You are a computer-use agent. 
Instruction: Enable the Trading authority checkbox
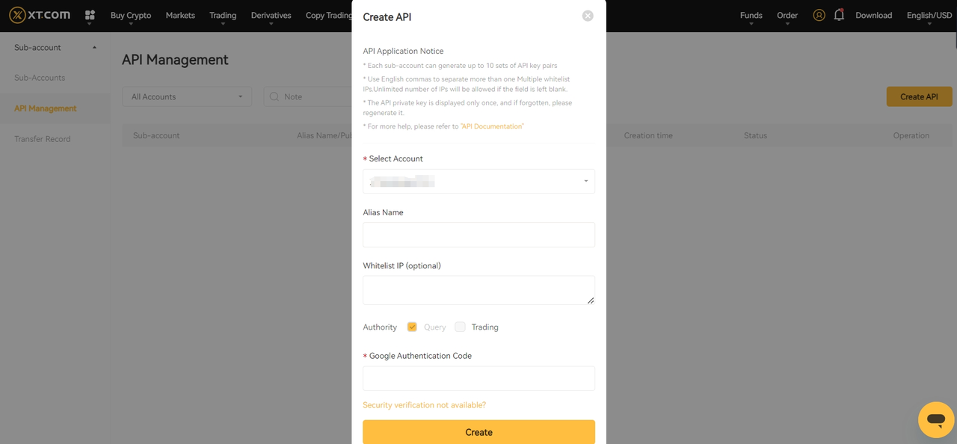(x=460, y=327)
